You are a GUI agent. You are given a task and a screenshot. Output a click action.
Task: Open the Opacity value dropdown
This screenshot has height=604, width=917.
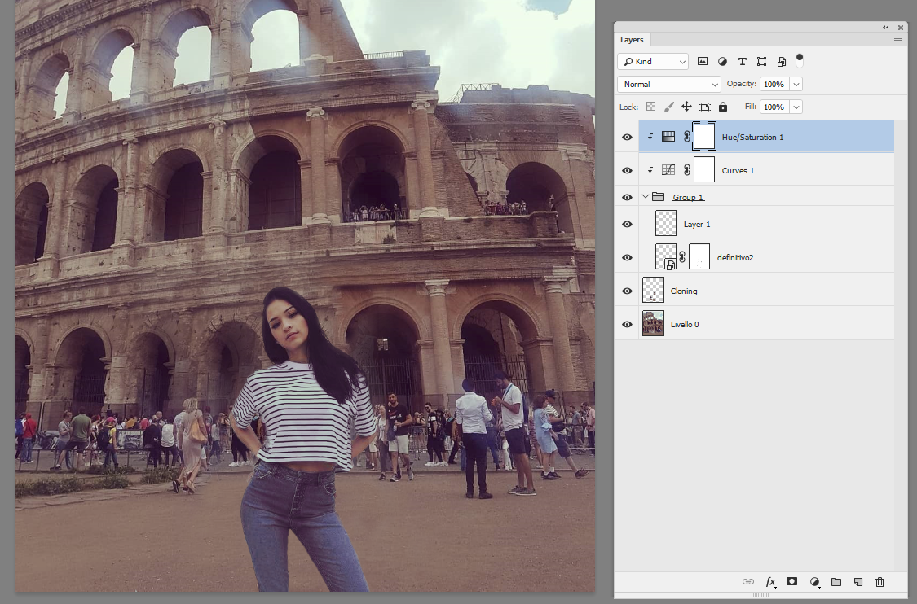(x=796, y=84)
